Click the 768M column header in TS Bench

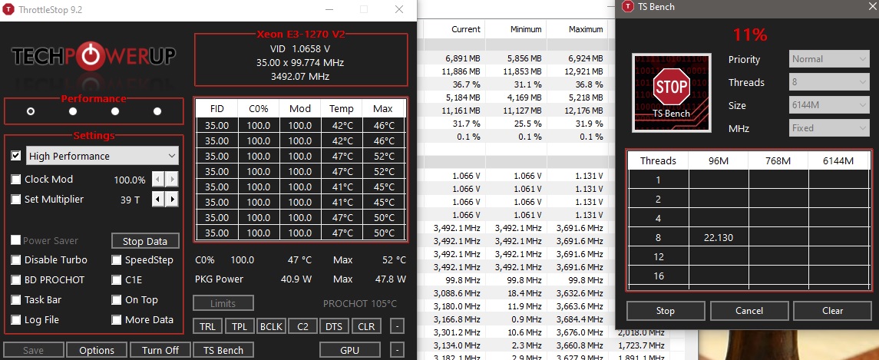[778, 161]
